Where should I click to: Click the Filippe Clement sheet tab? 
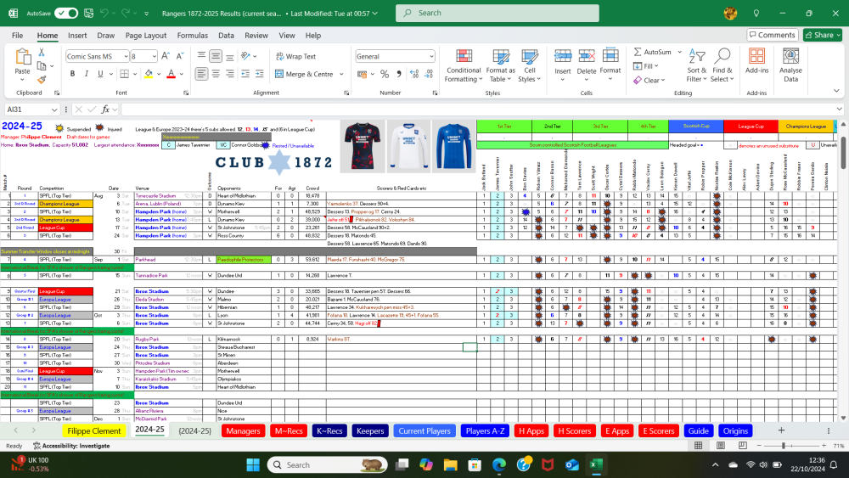coord(93,431)
